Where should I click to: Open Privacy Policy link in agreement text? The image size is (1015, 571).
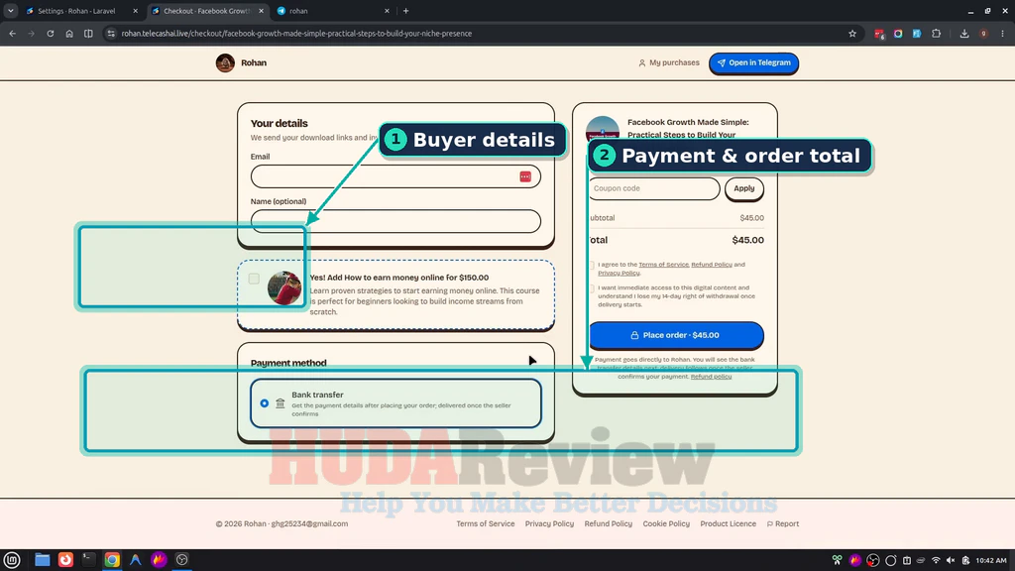pos(619,274)
